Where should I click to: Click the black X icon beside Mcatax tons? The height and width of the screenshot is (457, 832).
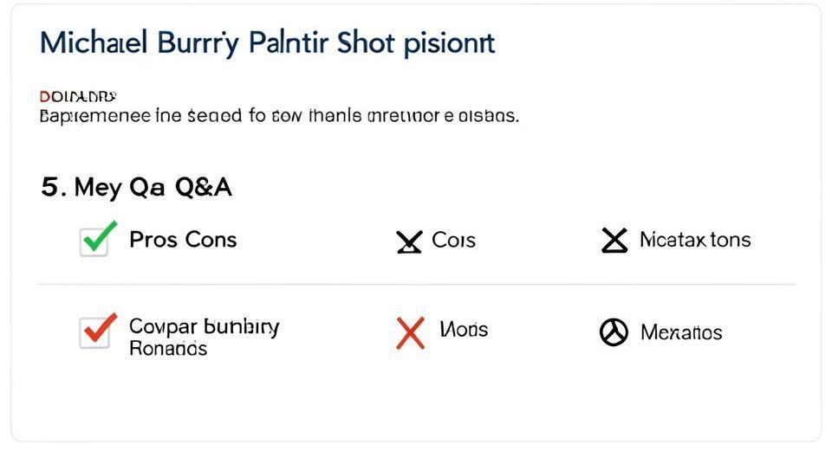pos(614,240)
